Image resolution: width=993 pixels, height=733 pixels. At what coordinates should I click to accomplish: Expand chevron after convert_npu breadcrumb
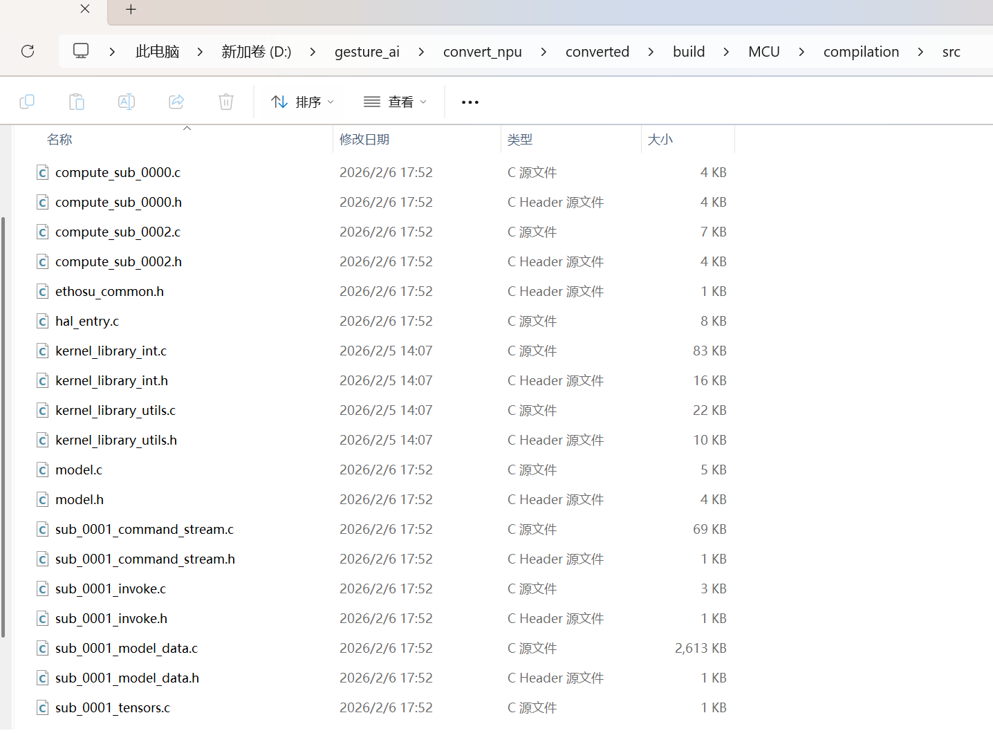click(x=544, y=52)
